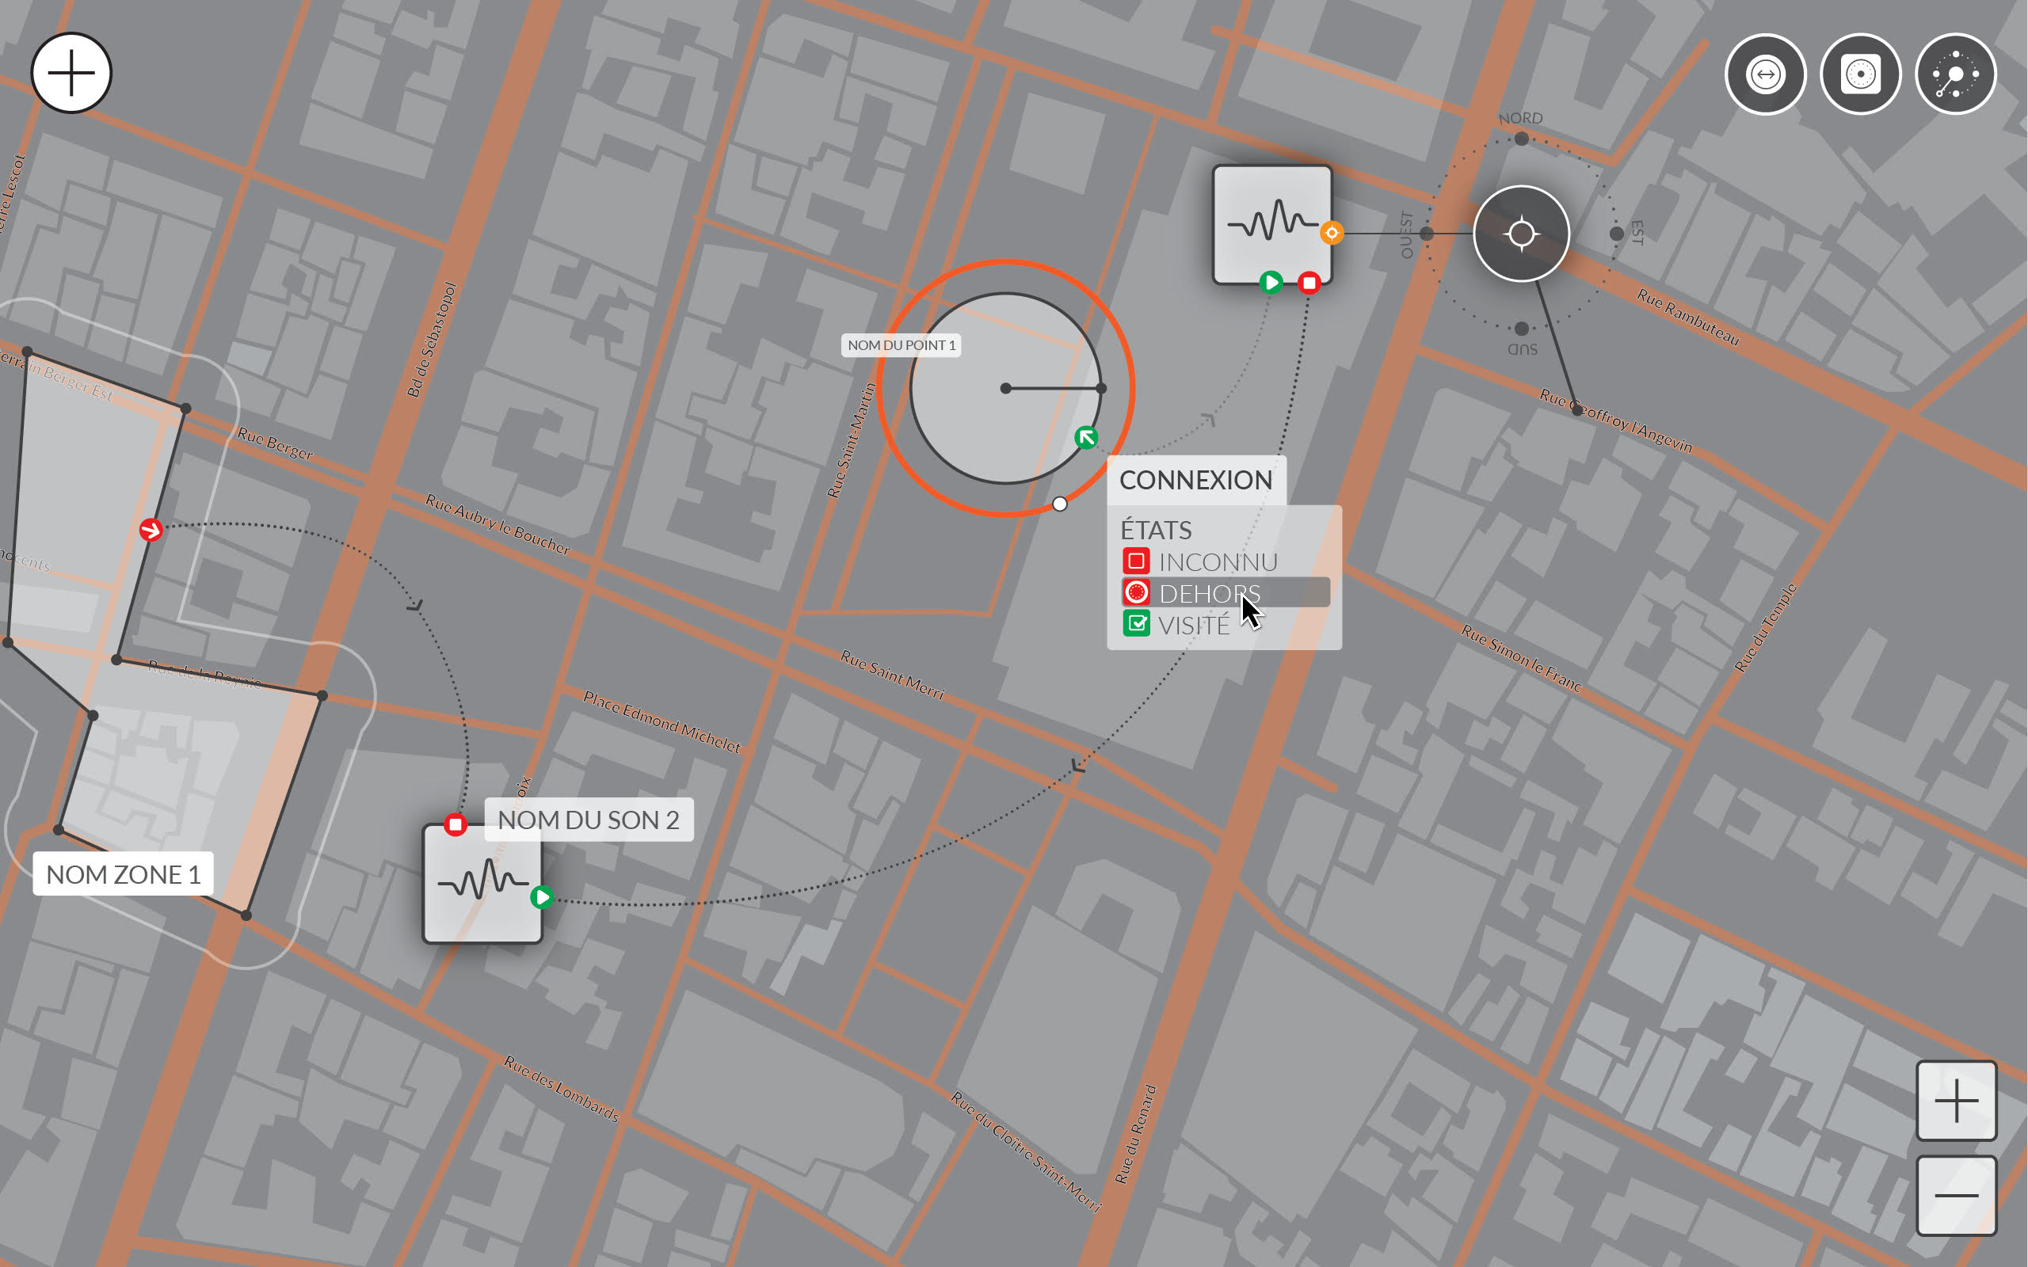
Task: Zoom in the map with plus button
Action: [x=1956, y=1100]
